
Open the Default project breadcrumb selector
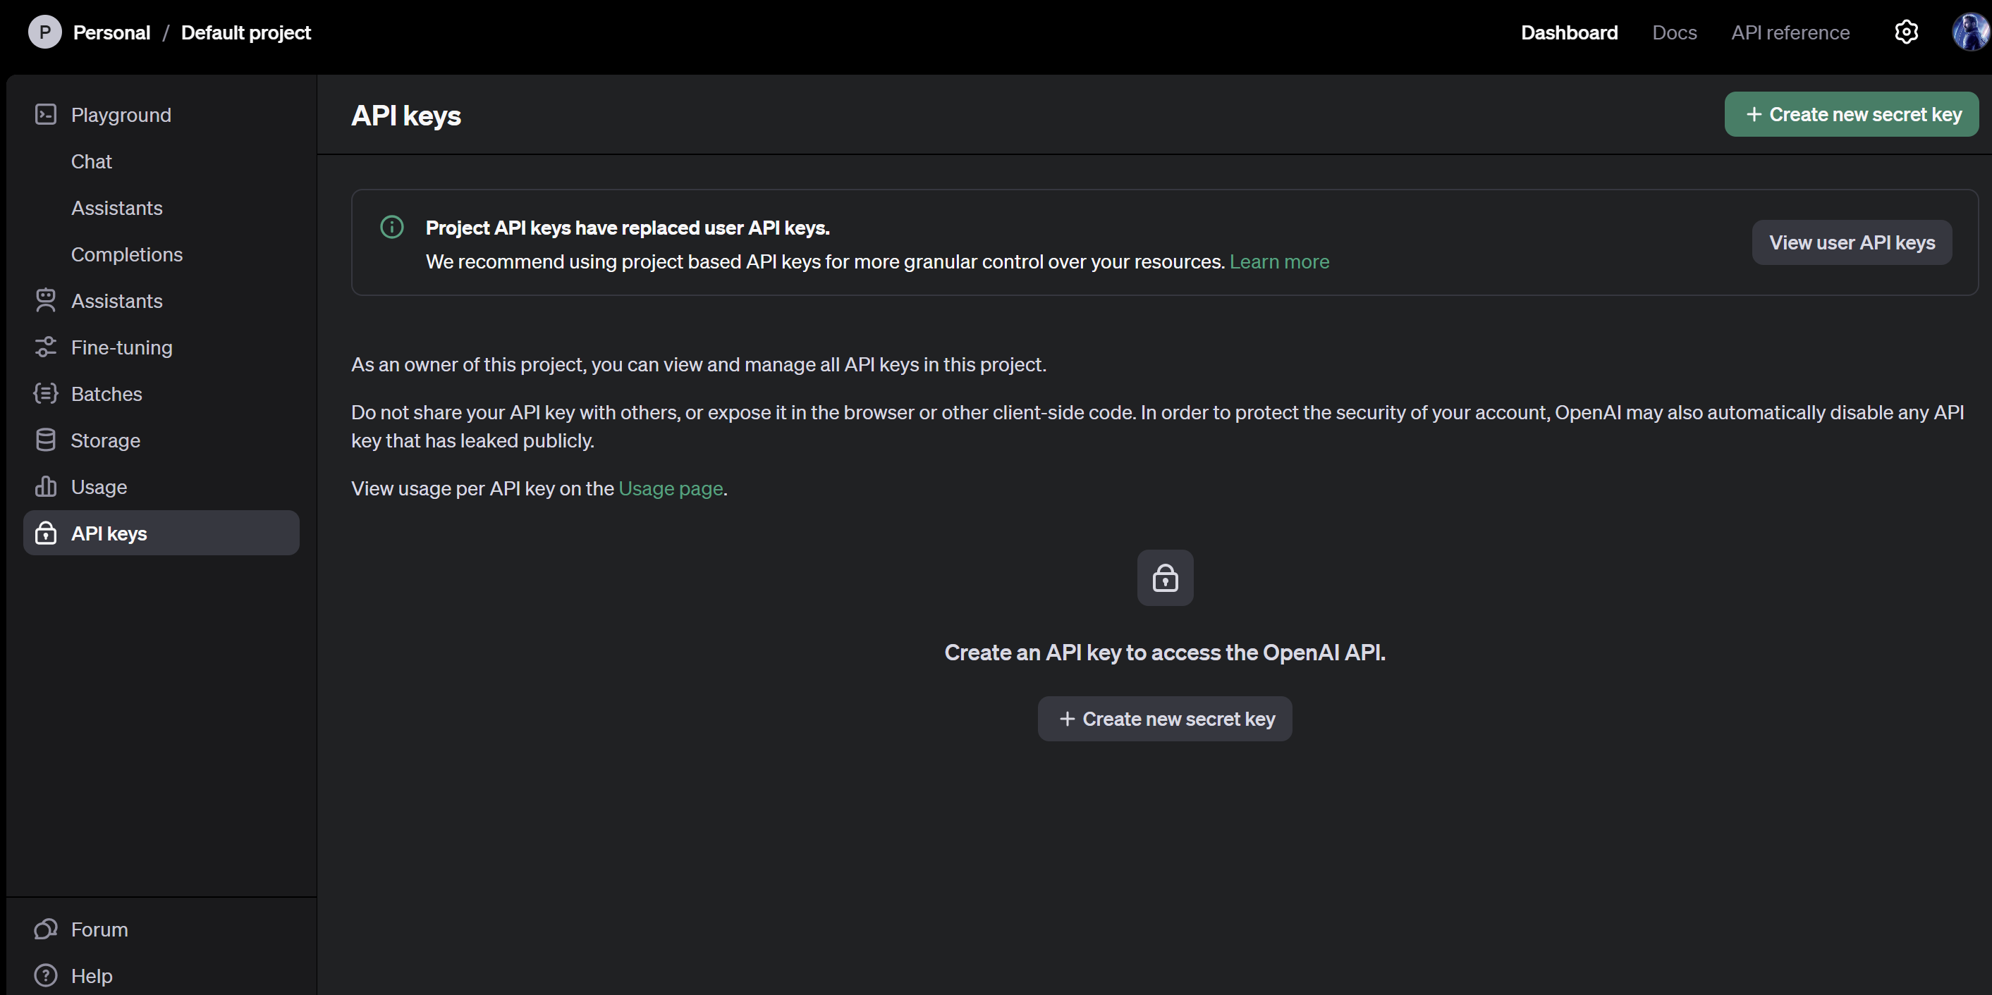246,32
